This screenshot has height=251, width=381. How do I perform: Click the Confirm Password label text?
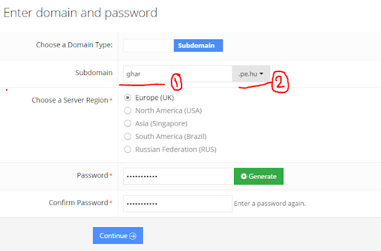(79, 203)
